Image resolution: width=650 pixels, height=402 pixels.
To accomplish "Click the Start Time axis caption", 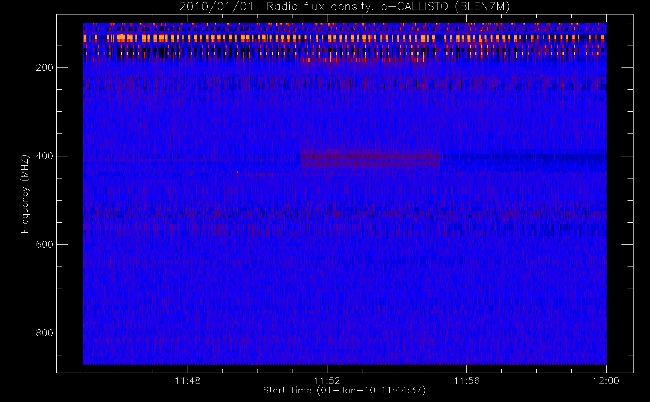I will pos(344,390).
